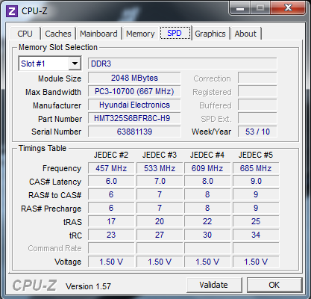The width and height of the screenshot is (311, 299).
Task: Close the CPU-Z window
Action: [288, 7]
